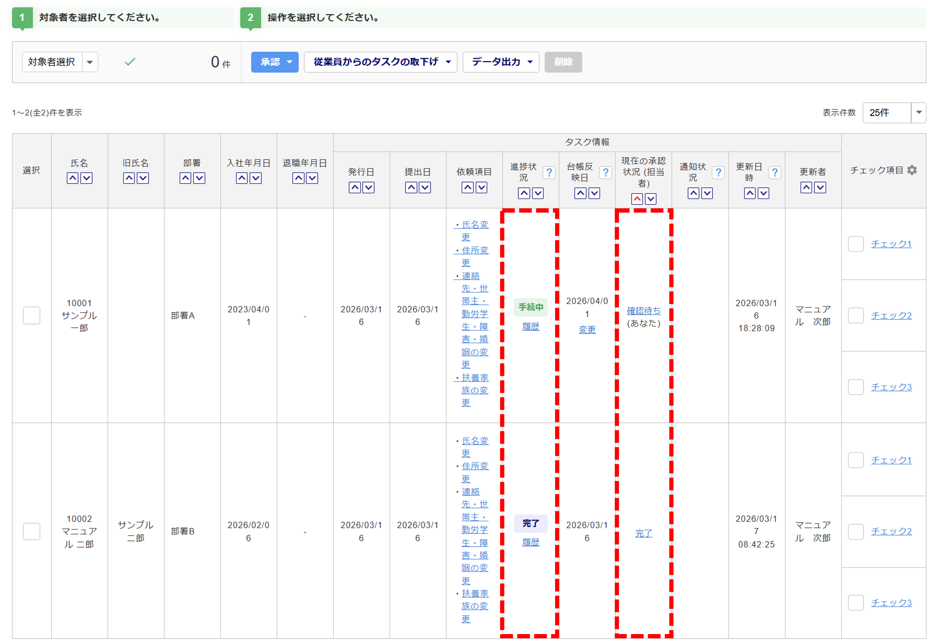
Task: Open the check item settings gear
Action: point(912,170)
